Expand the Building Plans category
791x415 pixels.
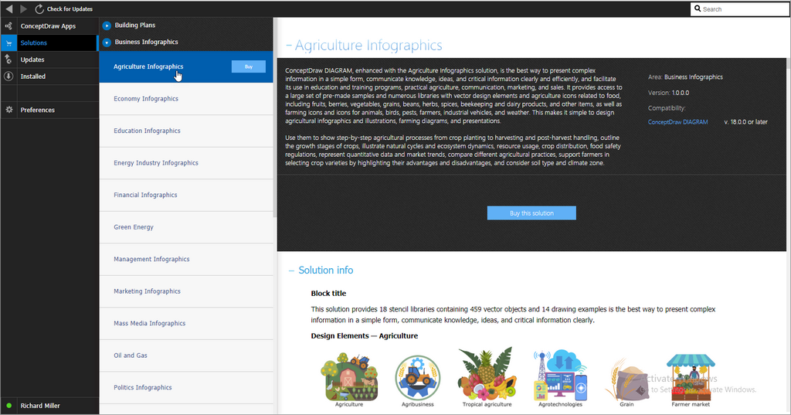click(x=107, y=26)
